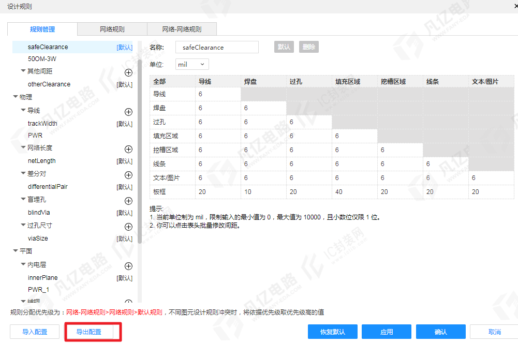Viewport: 518px width, 343px height.
Task: Click the plus icon next to 盲埋孔
Action: click(128, 201)
